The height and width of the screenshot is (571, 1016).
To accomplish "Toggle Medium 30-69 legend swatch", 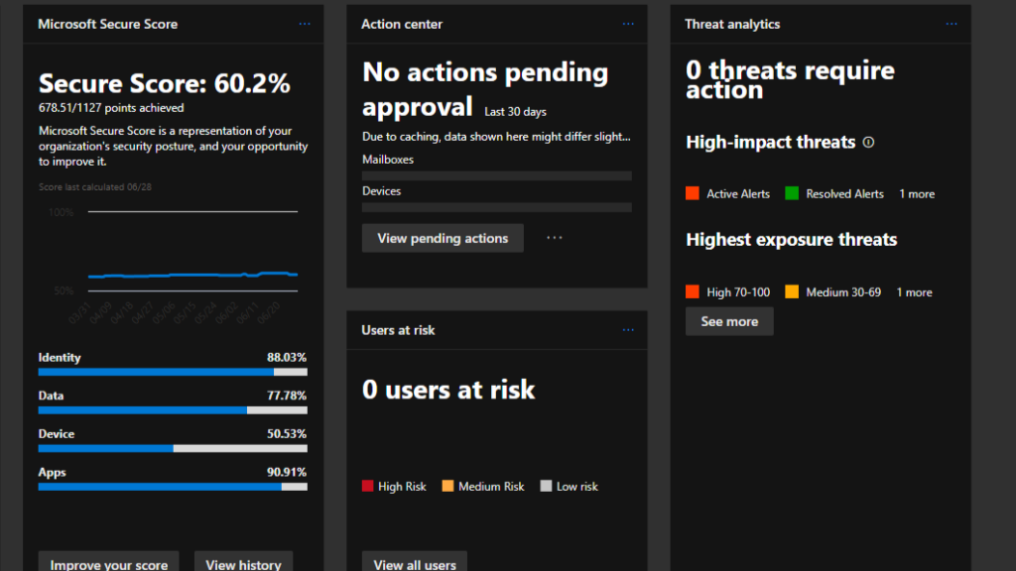I will 792,292.
